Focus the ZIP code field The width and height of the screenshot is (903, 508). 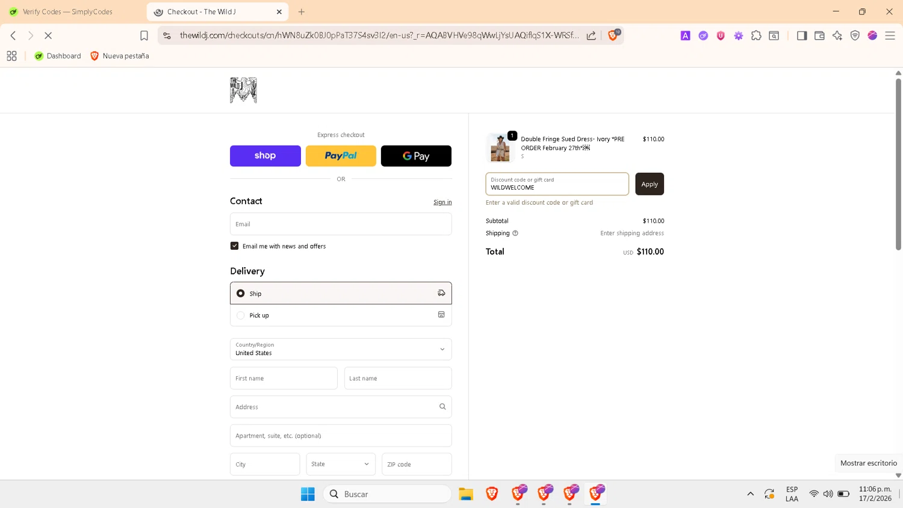(x=417, y=464)
